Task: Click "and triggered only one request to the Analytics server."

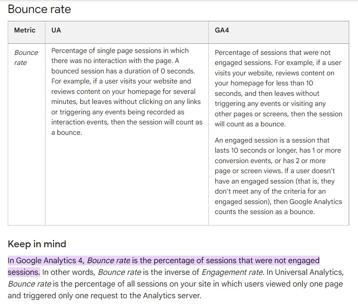Action: click(x=104, y=296)
